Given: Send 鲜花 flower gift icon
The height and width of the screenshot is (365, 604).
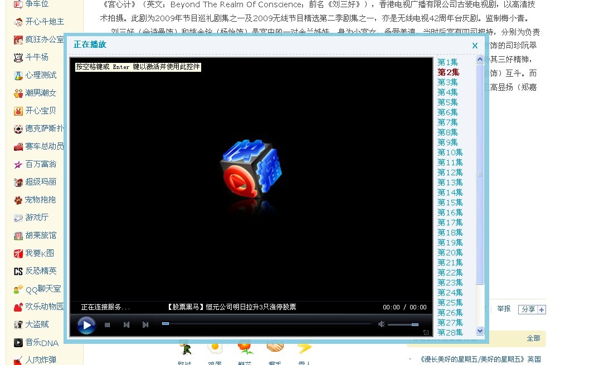Looking at the screenshot, I should pyautogui.click(x=245, y=348).
